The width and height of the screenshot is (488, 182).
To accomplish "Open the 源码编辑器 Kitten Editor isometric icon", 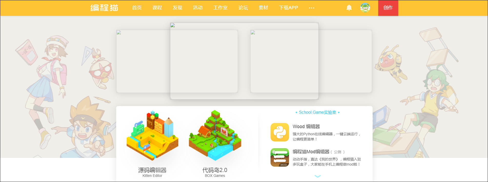I will coord(152,136).
